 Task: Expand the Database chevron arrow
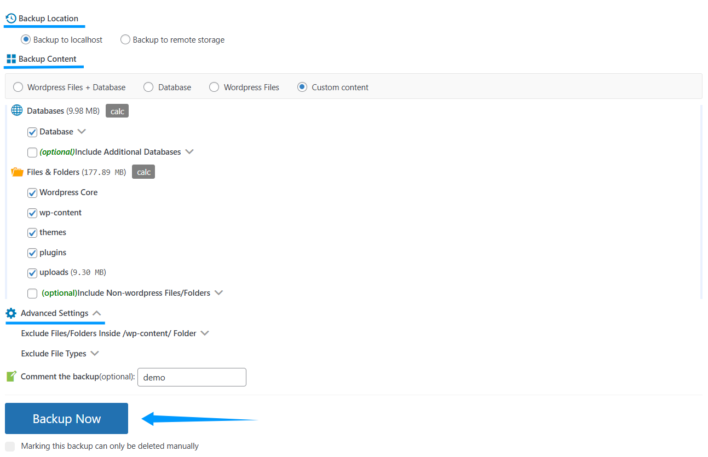(x=82, y=132)
